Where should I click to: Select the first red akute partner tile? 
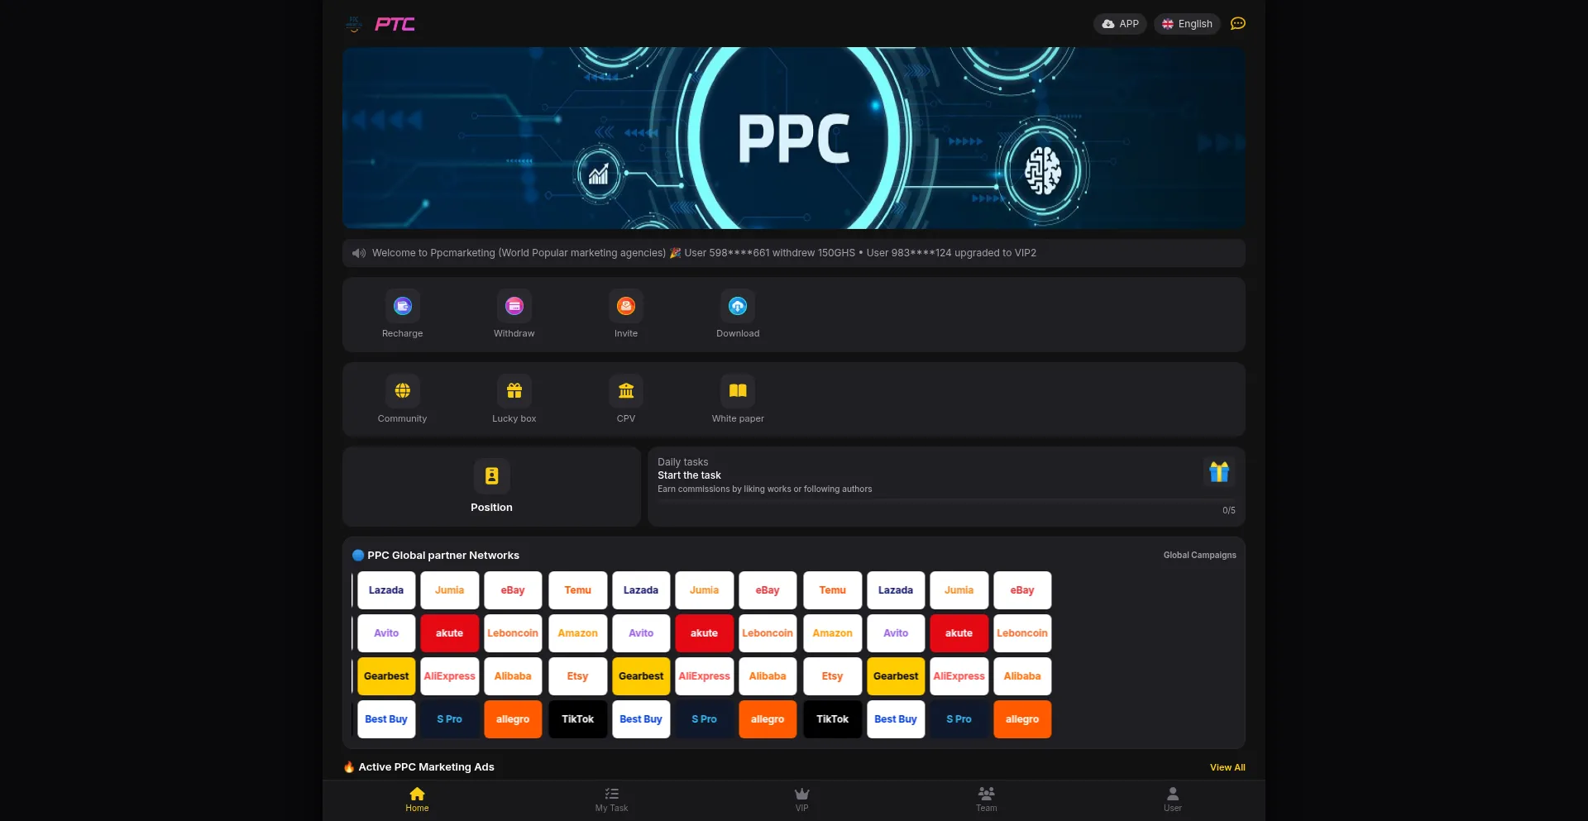click(x=450, y=633)
